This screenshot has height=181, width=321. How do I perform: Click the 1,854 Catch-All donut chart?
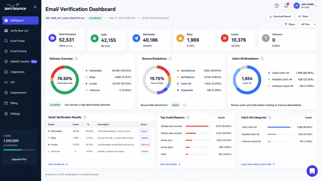coord(247,80)
